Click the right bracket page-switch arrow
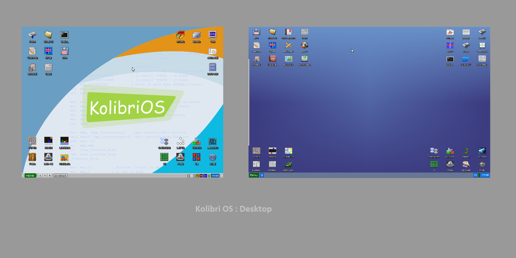This screenshot has height=258, width=516. pyautogui.click(x=195, y=176)
